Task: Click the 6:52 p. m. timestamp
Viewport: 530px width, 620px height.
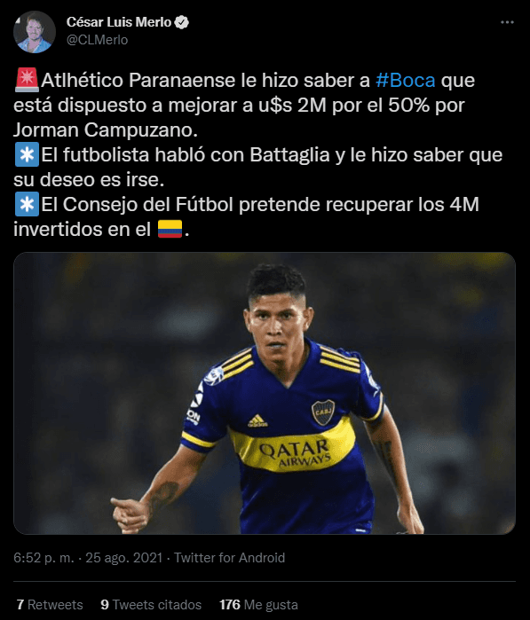Action: 44,558
